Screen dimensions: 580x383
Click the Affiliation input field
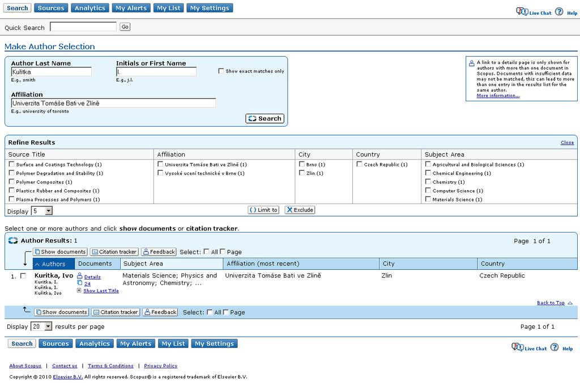click(113, 103)
